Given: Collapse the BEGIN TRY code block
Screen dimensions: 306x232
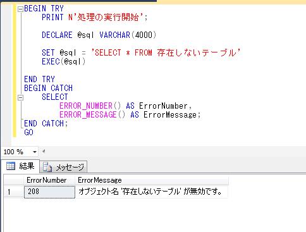Looking at the screenshot, I should [x=20, y=9].
